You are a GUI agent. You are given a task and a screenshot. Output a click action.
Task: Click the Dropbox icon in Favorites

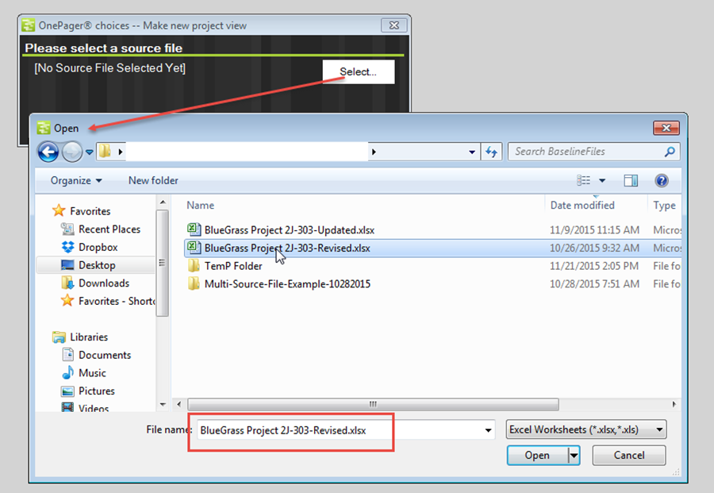69,247
